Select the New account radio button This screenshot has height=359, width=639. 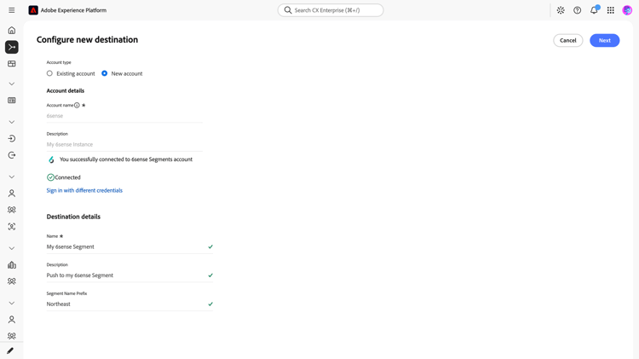click(104, 73)
